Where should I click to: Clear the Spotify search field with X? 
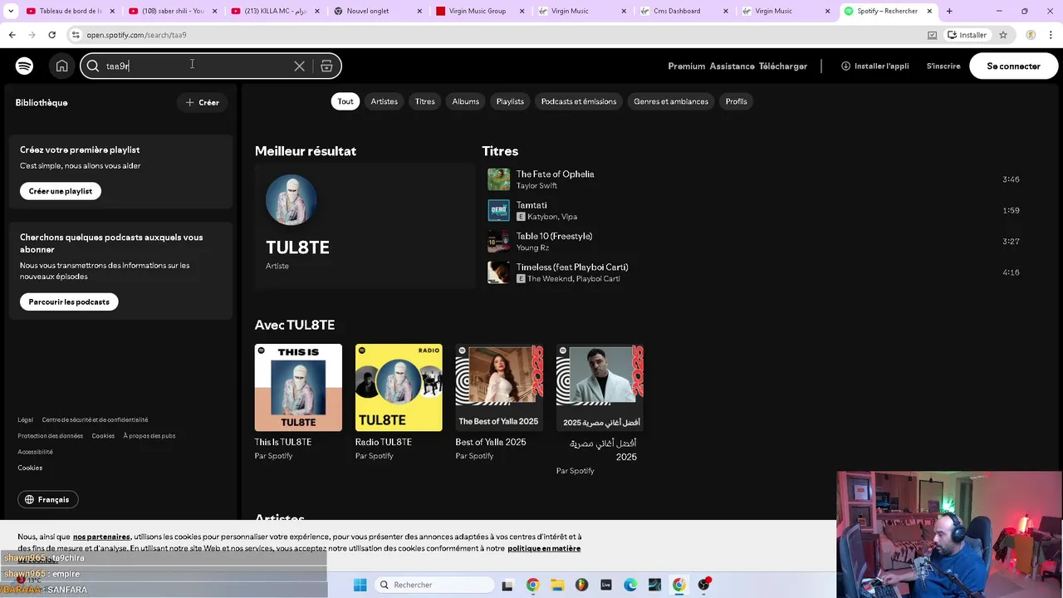[299, 66]
